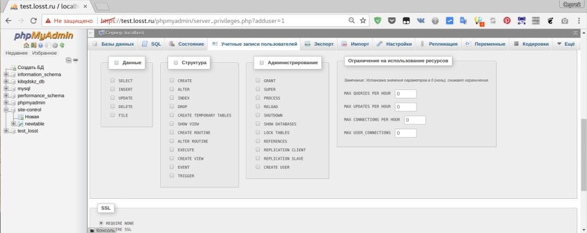Viewport: 587px width, 233px height.
Task: Open the Ещё more tabs dropdown
Action: coord(565,44)
